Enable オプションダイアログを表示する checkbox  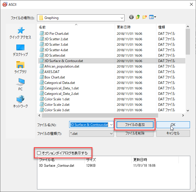[x=39, y=153]
